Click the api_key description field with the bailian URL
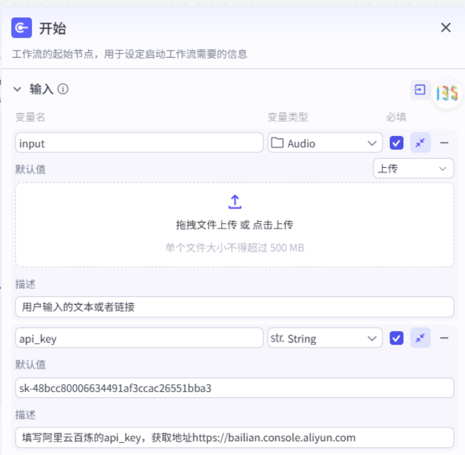The width and height of the screenshot is (465, 455). (x=235, y=438)
